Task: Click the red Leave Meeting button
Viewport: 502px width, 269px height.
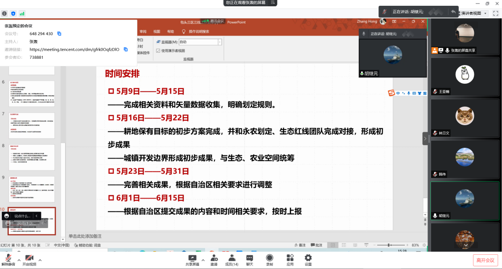Action: (485, 260)
